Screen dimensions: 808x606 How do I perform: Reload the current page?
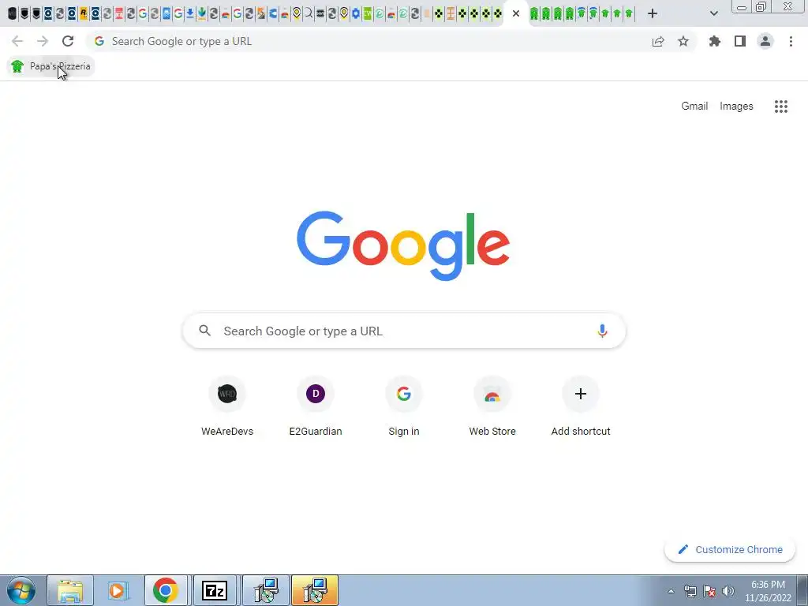(68, 41)
